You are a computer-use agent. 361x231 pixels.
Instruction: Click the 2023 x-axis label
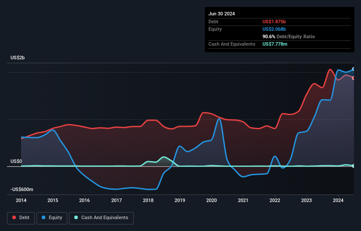[306, 200]
